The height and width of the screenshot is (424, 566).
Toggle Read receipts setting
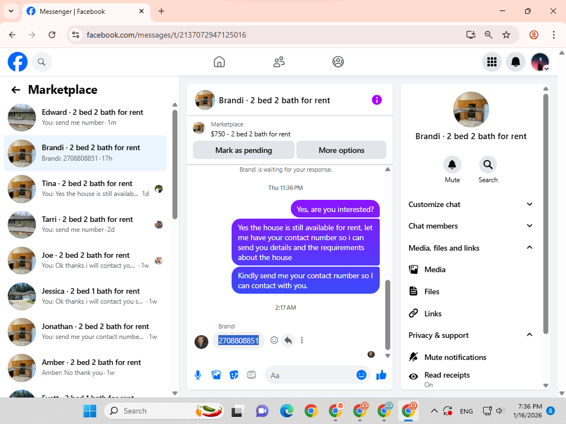pos(471,379)
